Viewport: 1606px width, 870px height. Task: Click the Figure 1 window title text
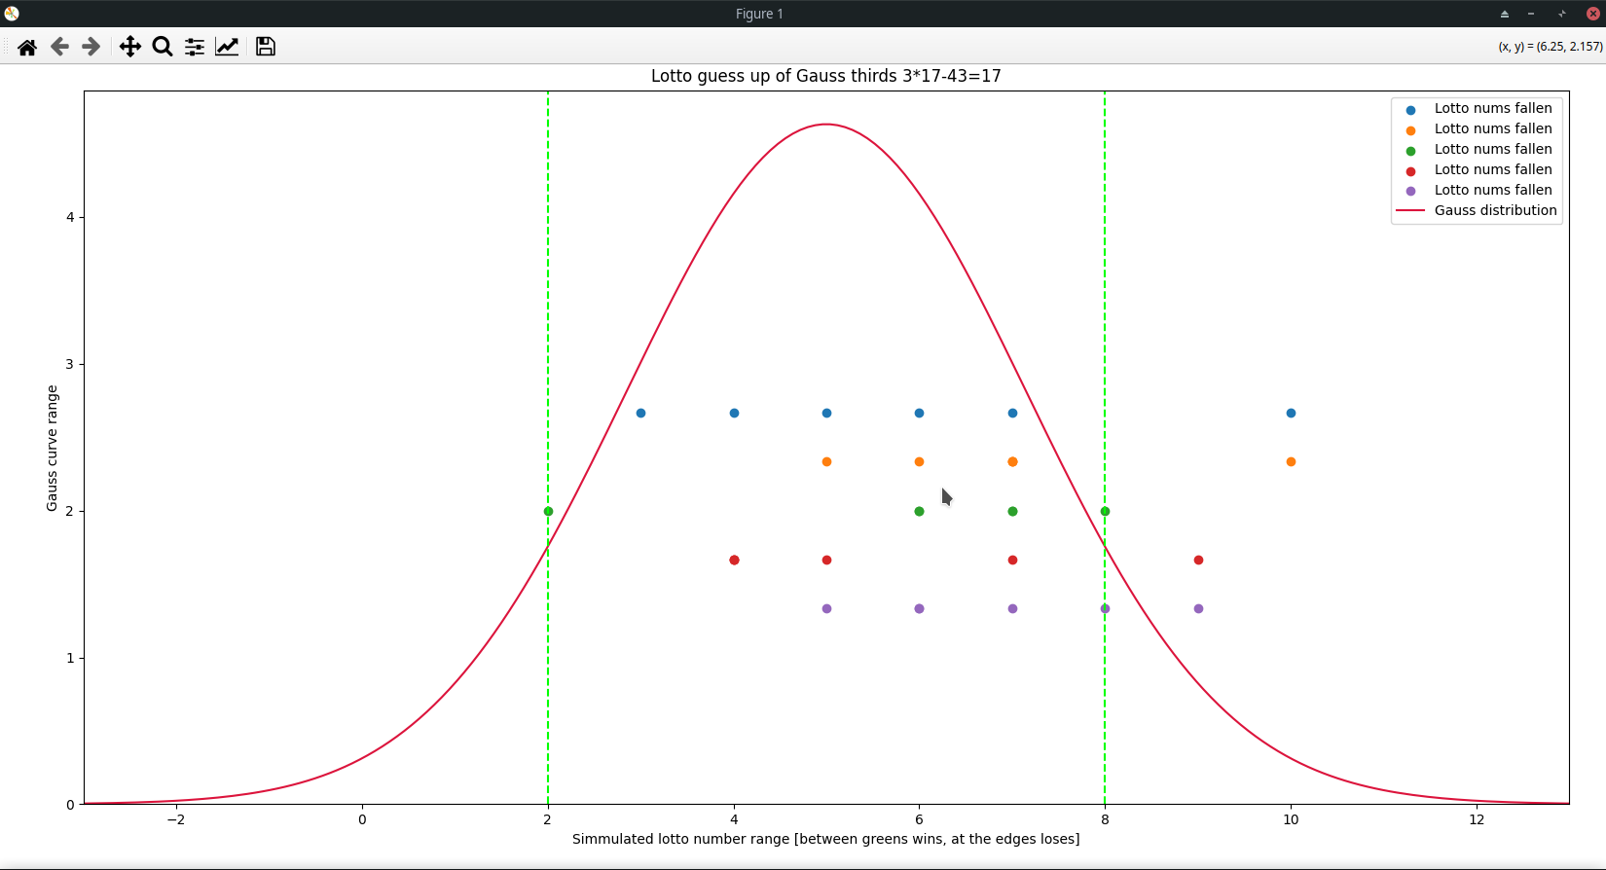(x=759, y=14)
